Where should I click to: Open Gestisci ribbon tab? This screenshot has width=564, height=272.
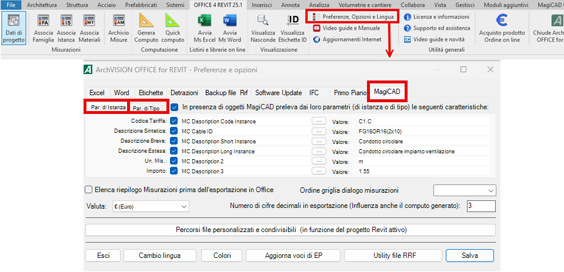[465, 5]
